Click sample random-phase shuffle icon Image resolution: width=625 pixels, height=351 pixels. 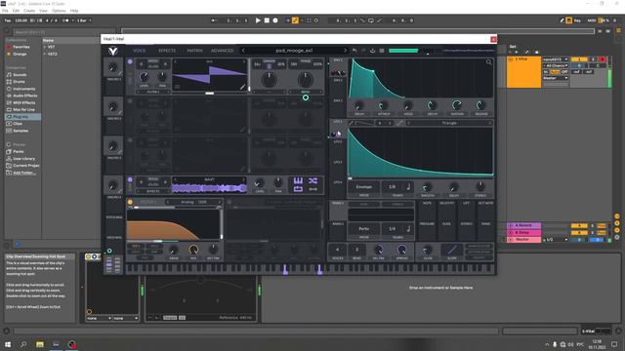click(x=312, y=181)
